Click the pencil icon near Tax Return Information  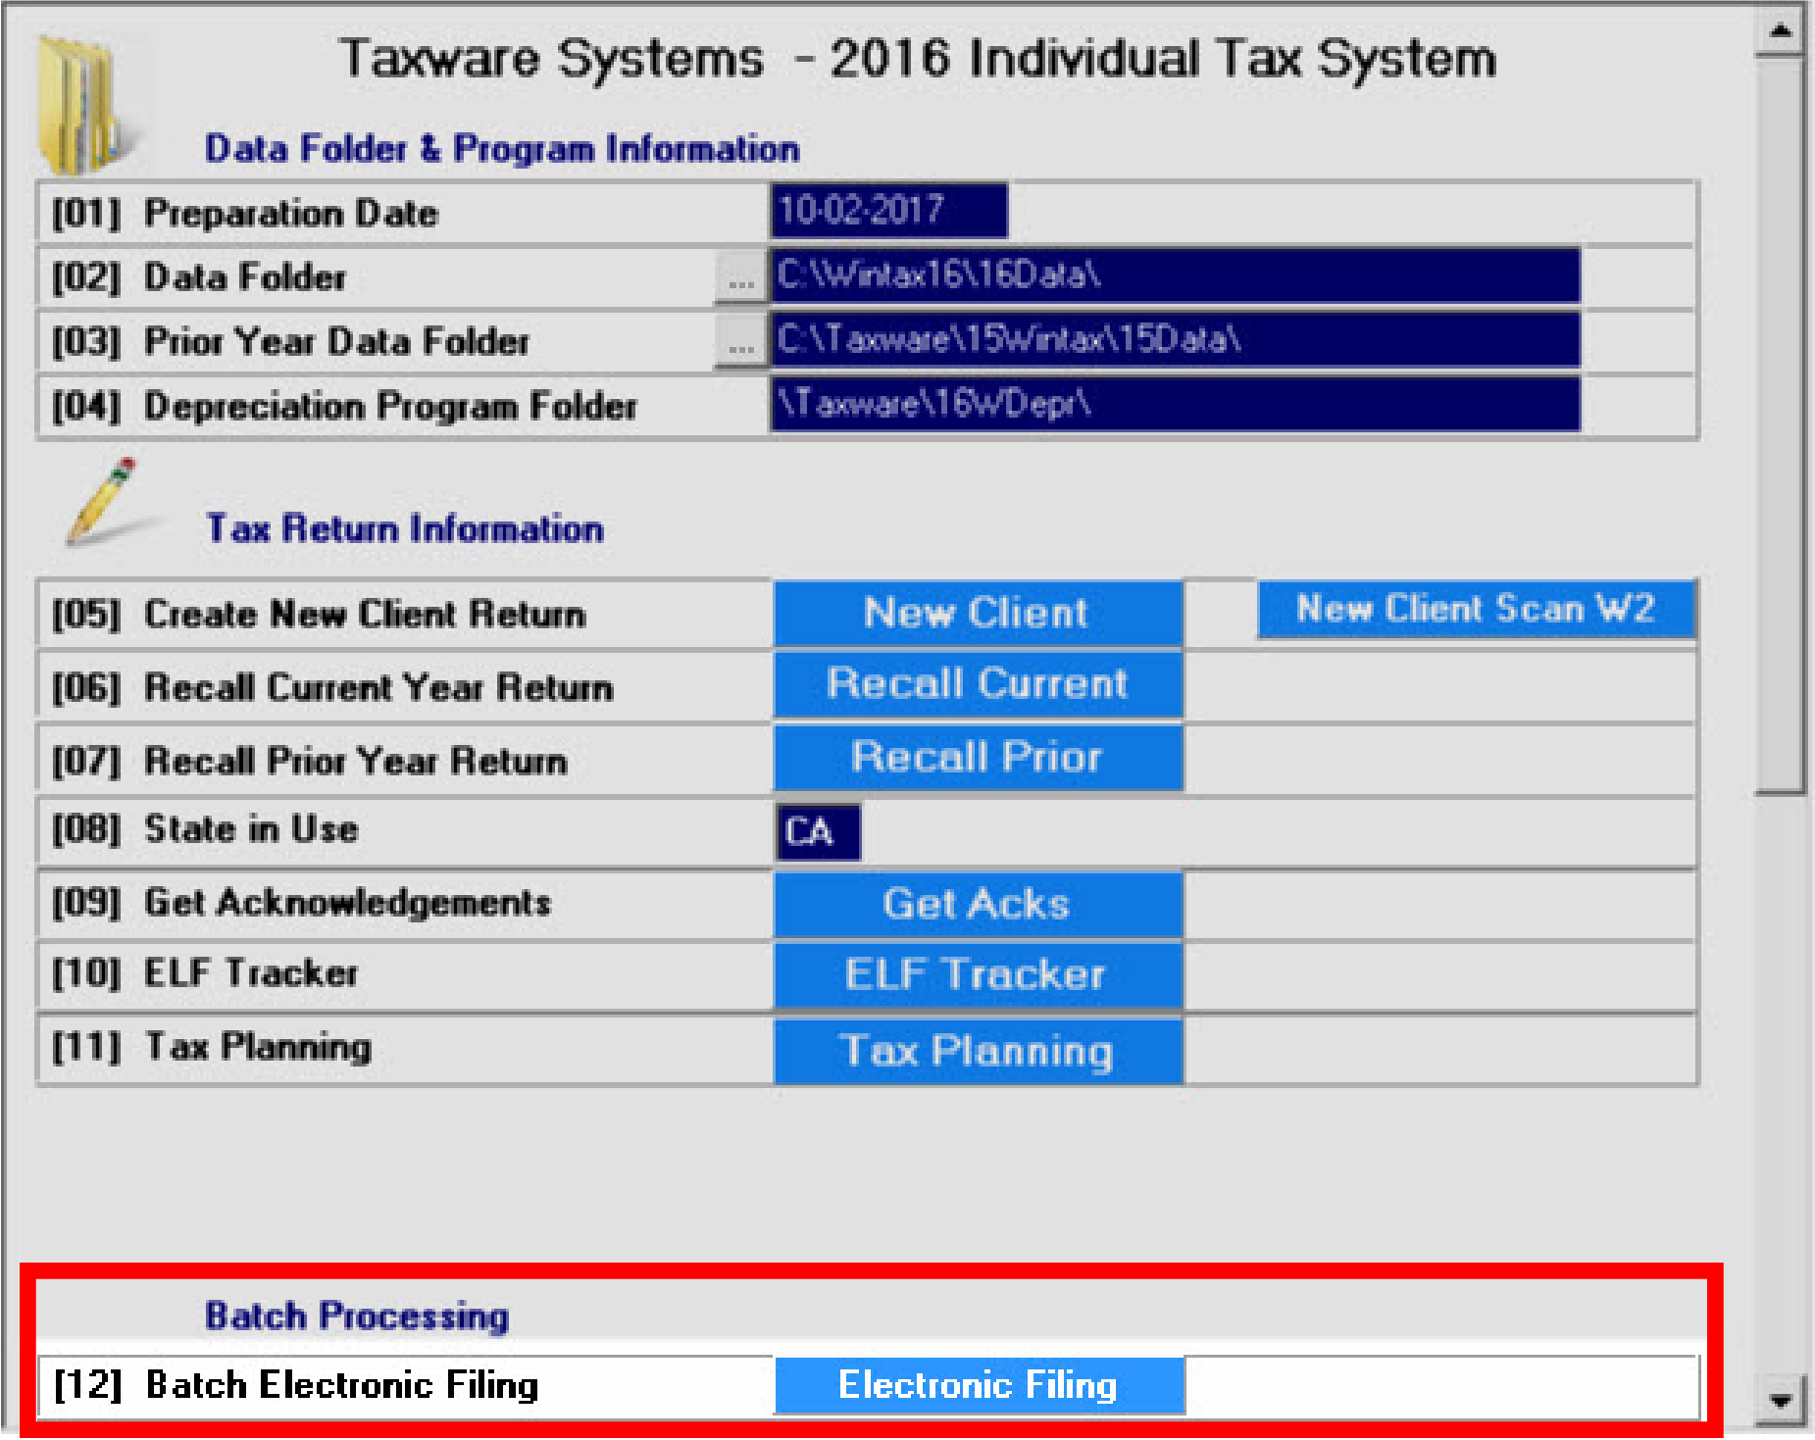click(x=101, y=501)
